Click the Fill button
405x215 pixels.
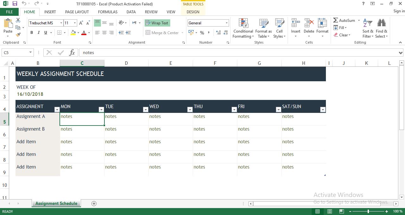[340, 28]
